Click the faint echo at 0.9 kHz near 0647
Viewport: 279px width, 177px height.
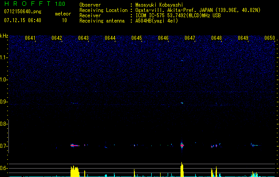pos(182,103)
